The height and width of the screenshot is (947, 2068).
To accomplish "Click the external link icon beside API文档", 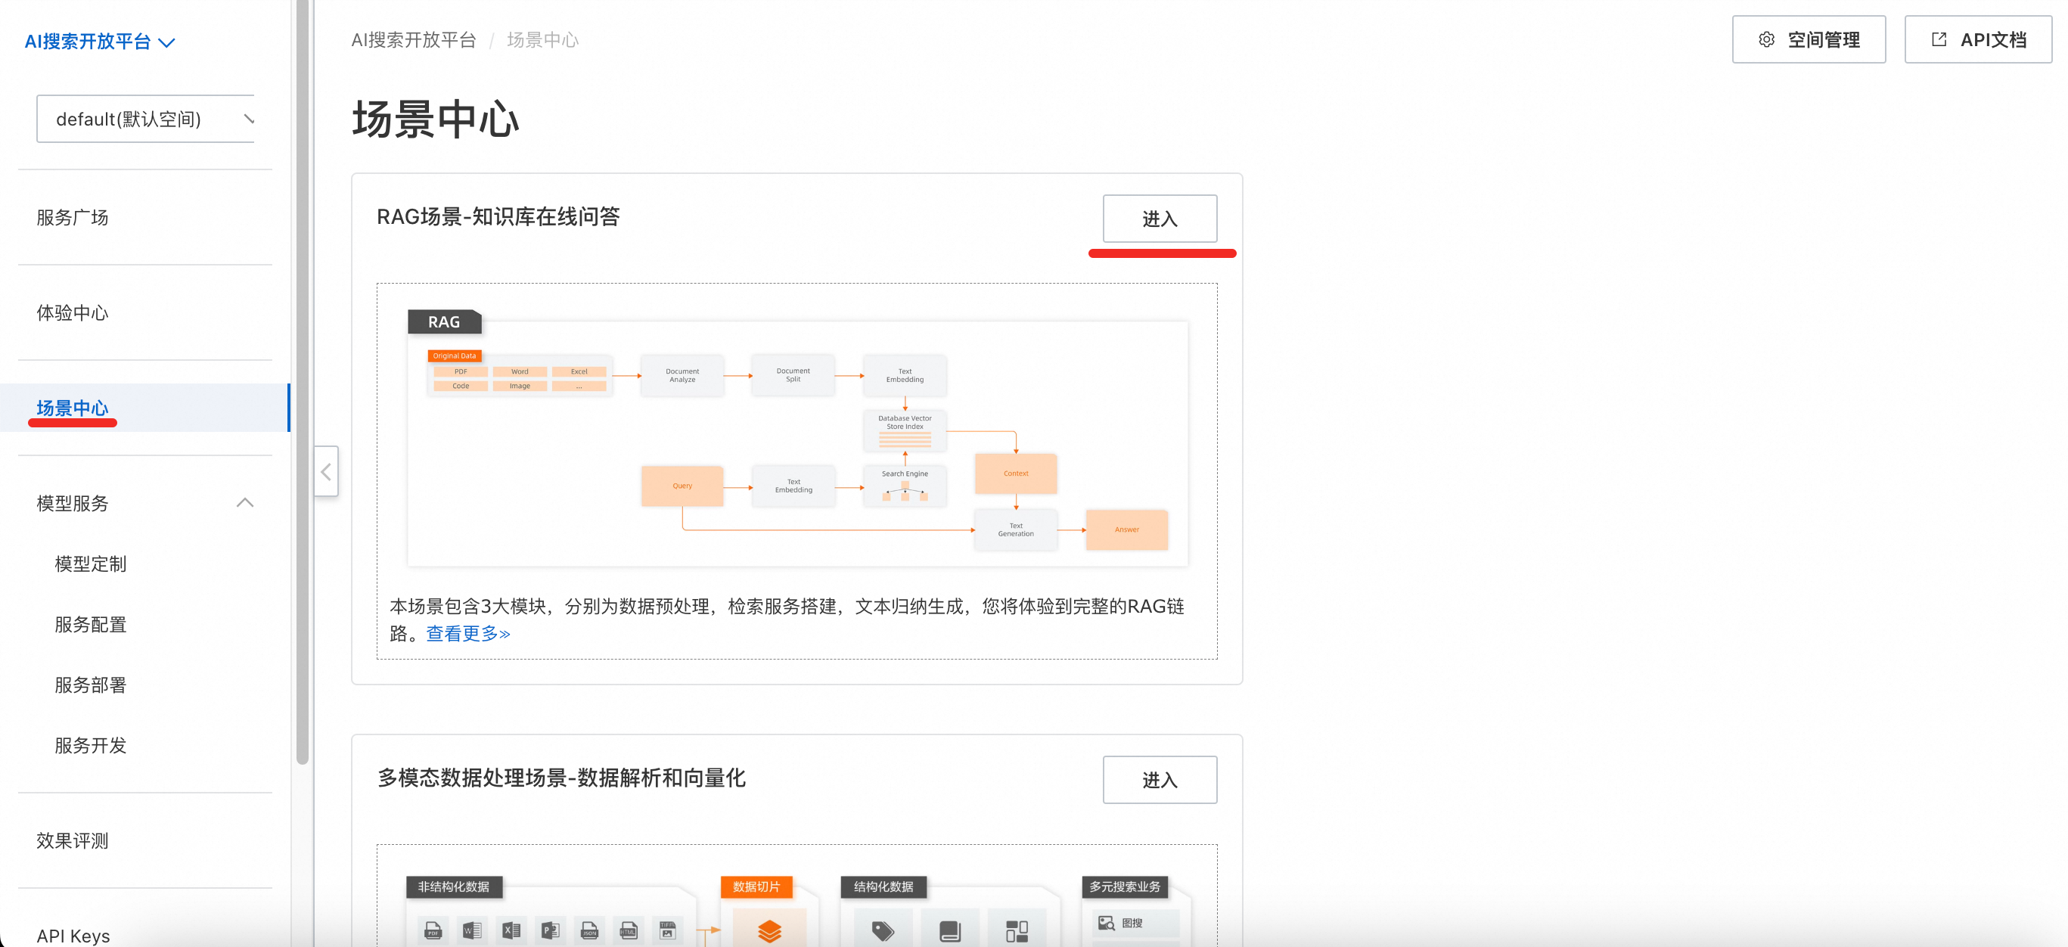I will click(1939, 39).
